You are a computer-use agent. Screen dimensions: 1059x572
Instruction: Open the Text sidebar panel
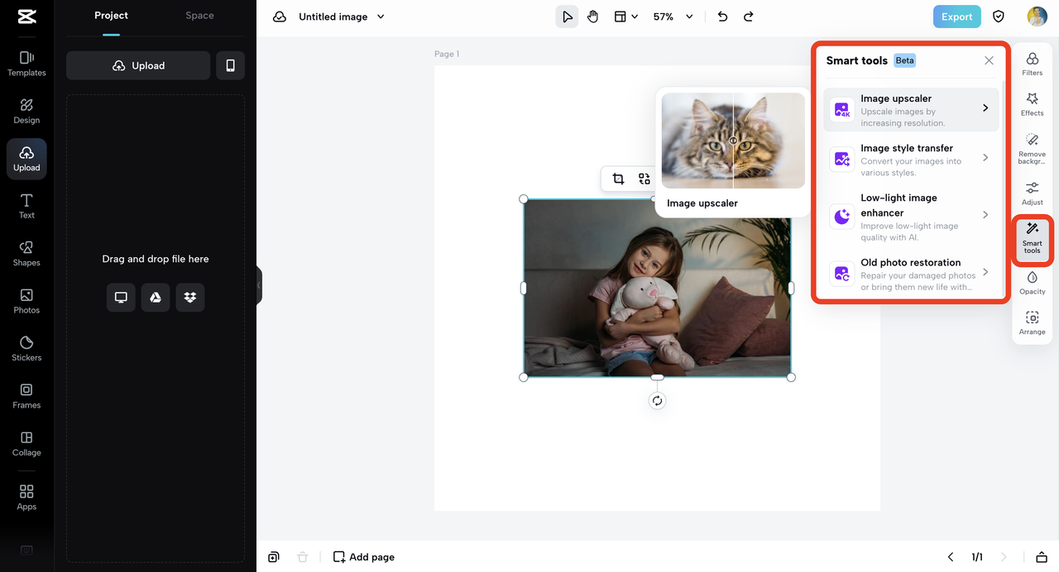coord(26,207)
